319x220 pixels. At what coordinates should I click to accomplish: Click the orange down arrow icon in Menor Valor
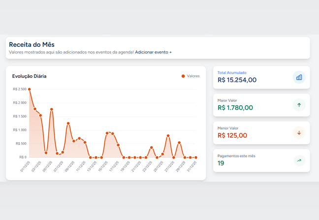coord(299,133)
